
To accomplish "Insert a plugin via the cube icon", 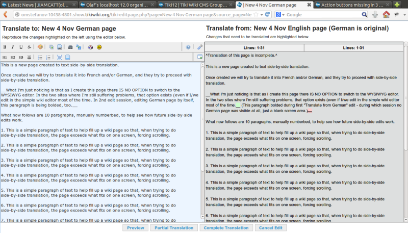I will (90, 47).
